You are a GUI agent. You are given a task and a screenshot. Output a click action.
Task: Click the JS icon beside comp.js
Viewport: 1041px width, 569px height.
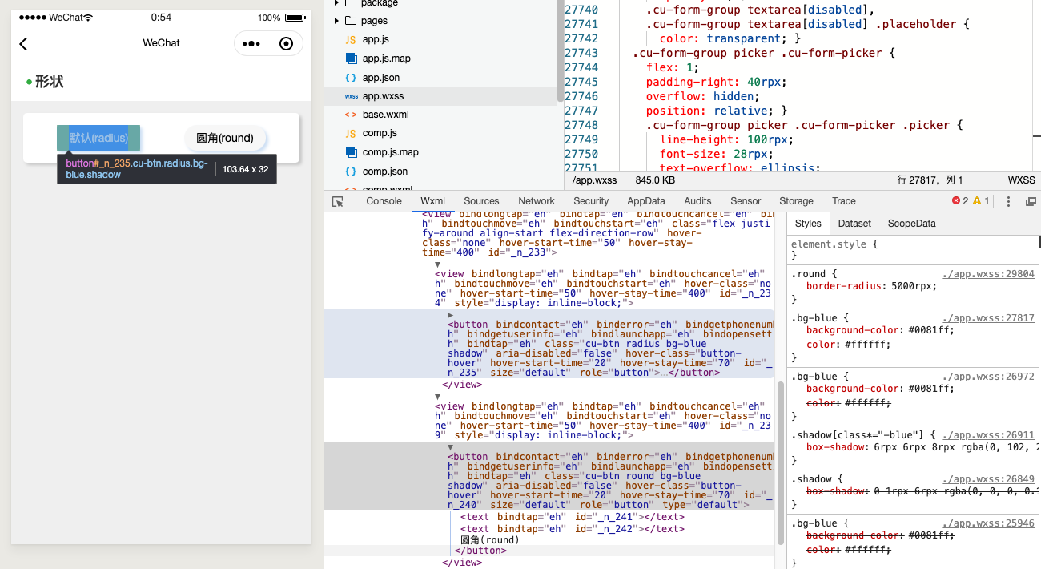click(351, 133)
